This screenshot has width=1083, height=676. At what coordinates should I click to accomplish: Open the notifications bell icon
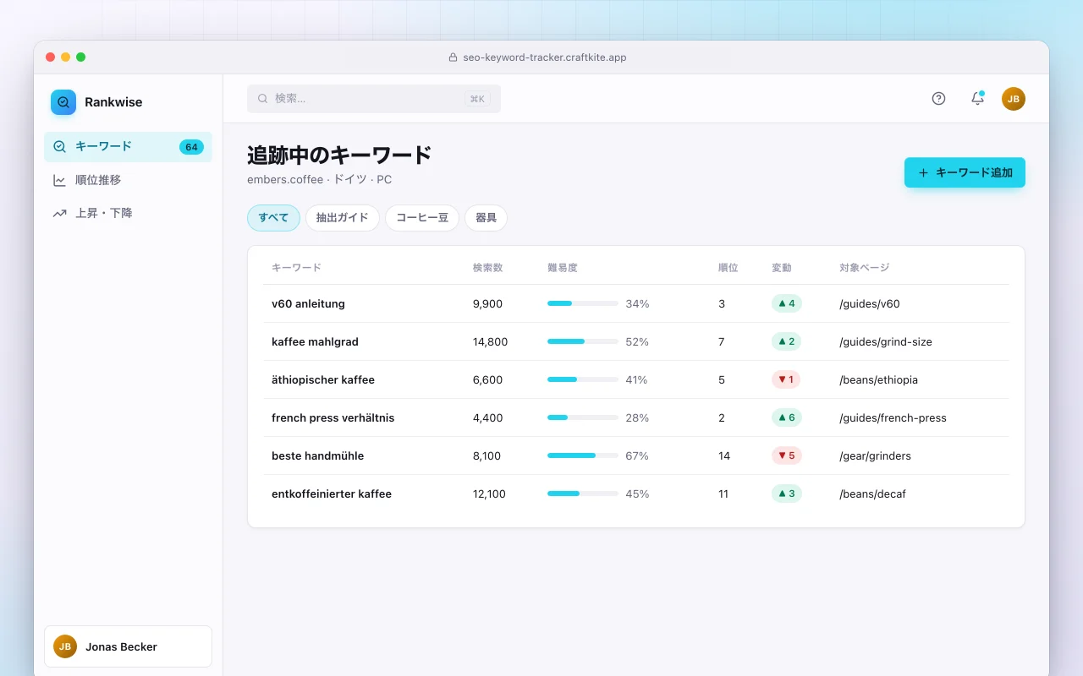coord(977,99)
